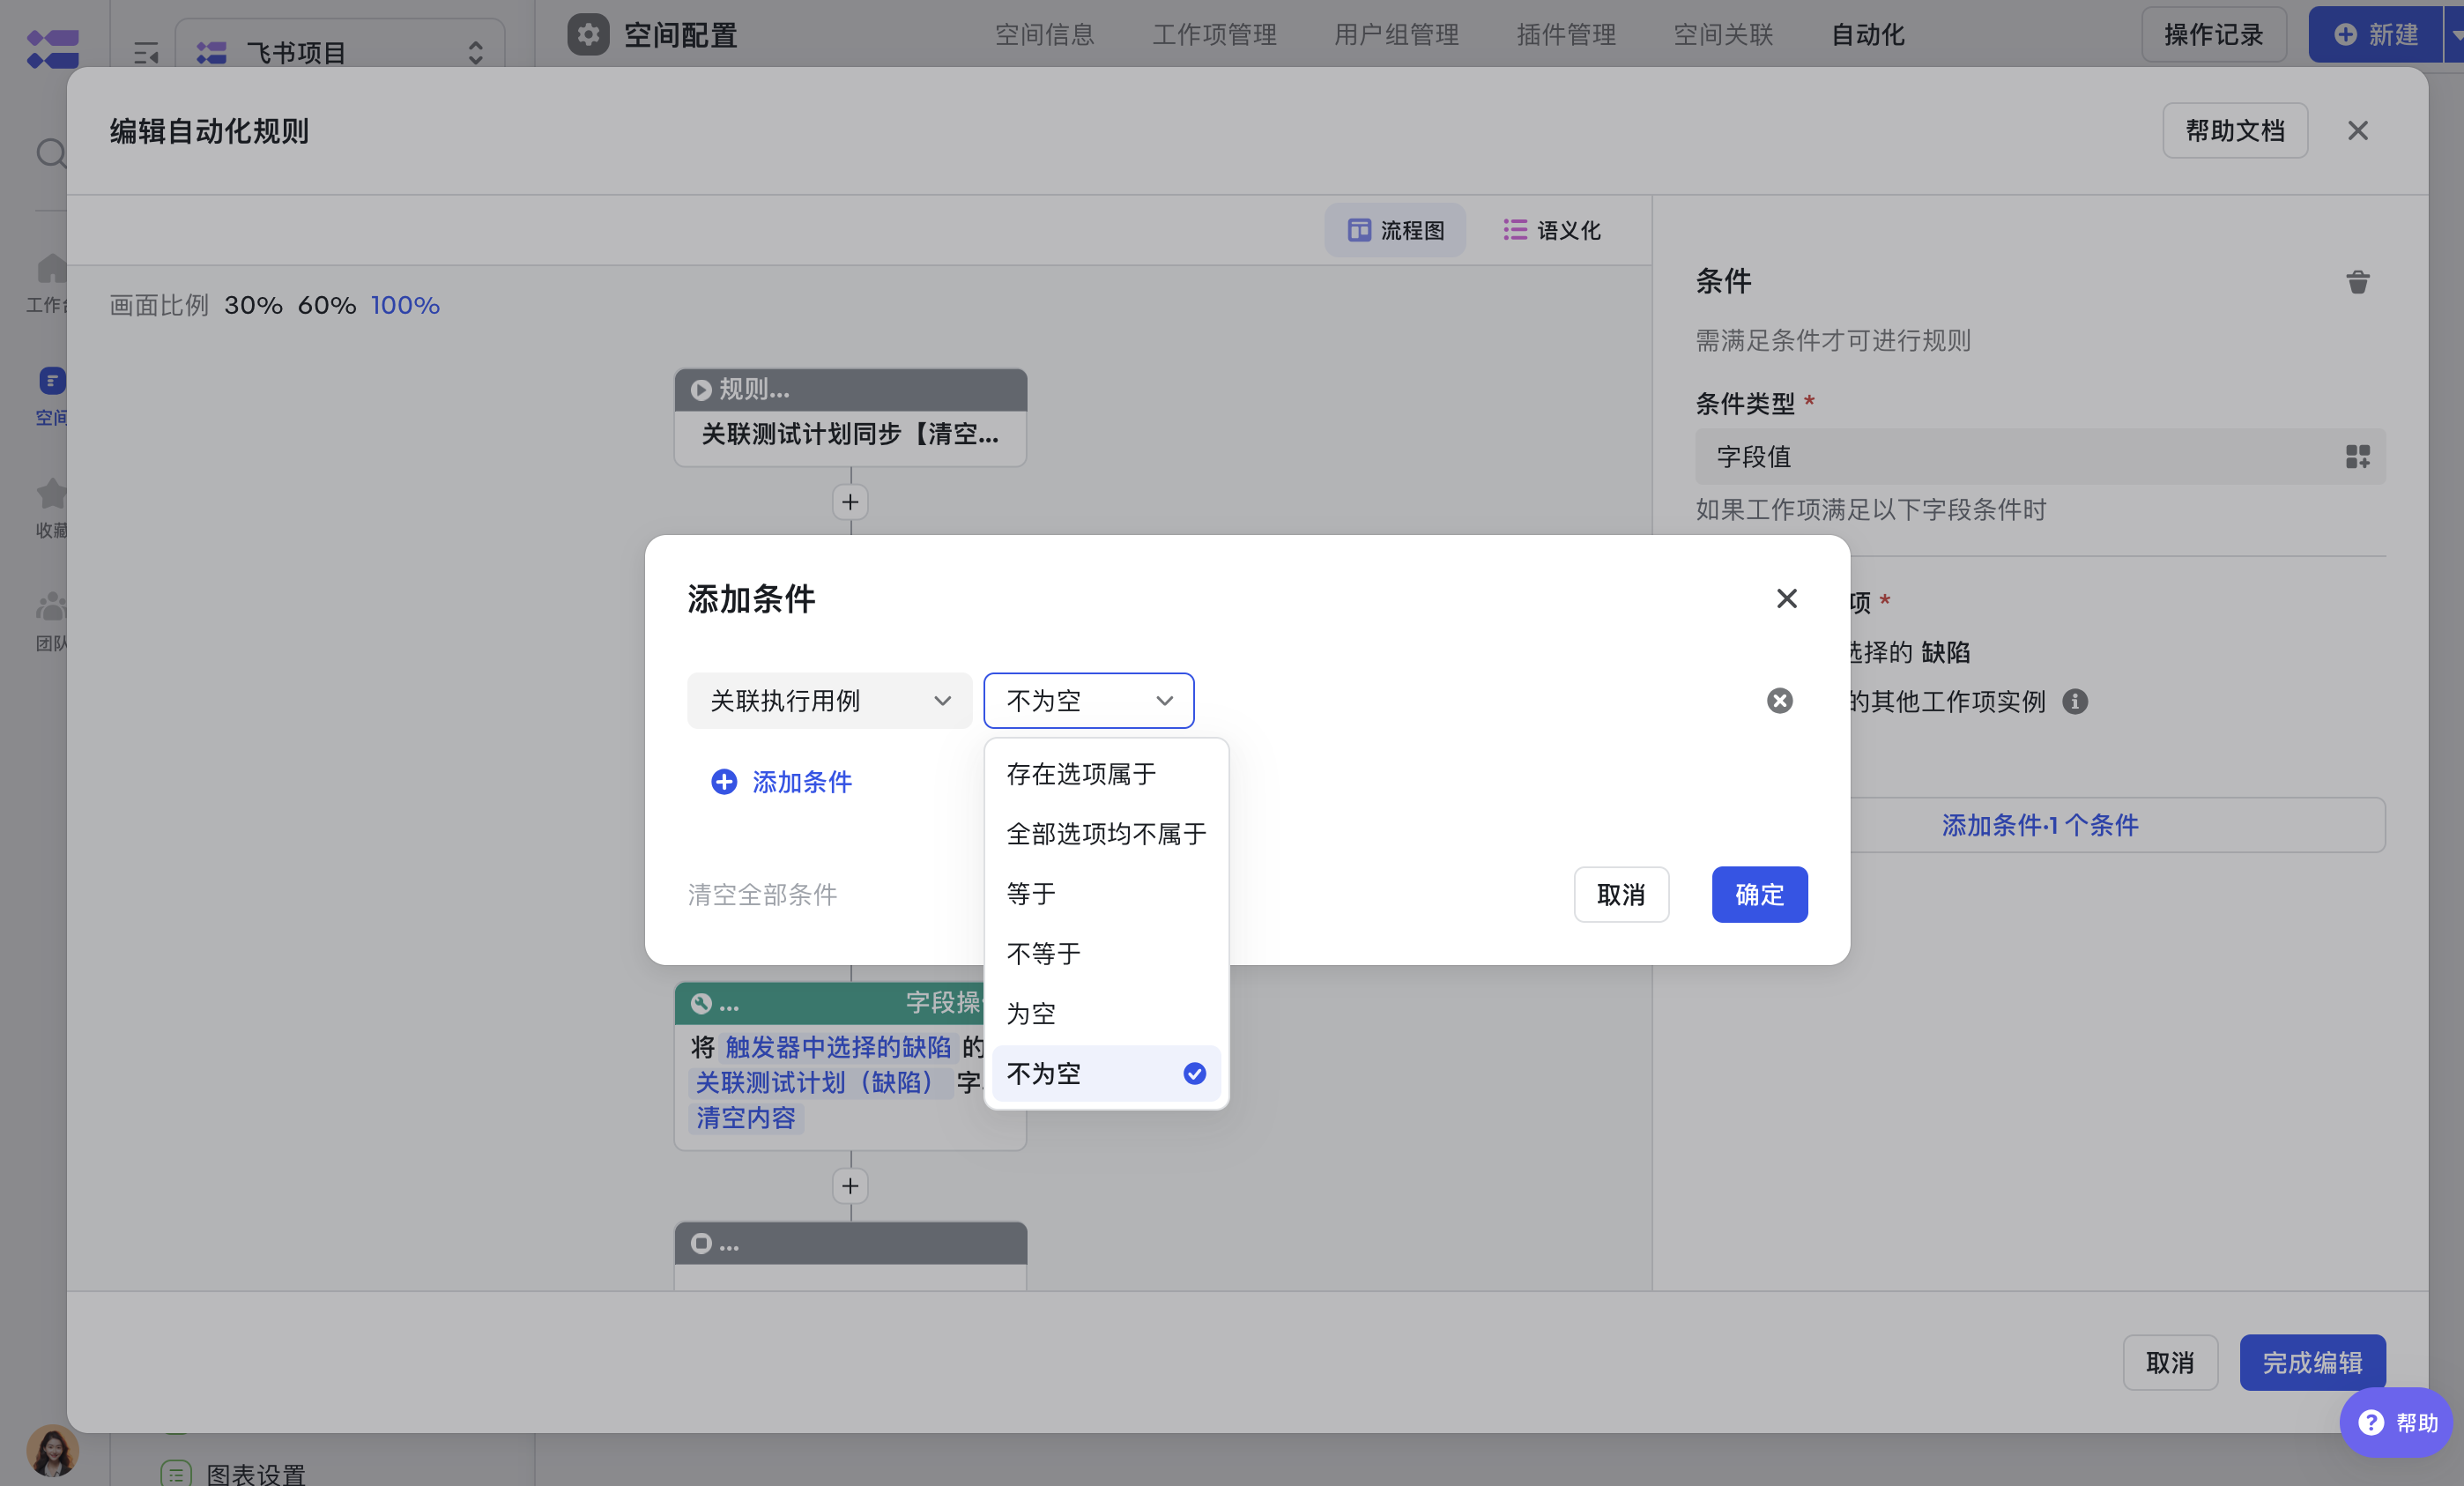Viewport: 2464px width, 1486px height.
Task: Open the space sidebar icon
Action: coord(52,381)
